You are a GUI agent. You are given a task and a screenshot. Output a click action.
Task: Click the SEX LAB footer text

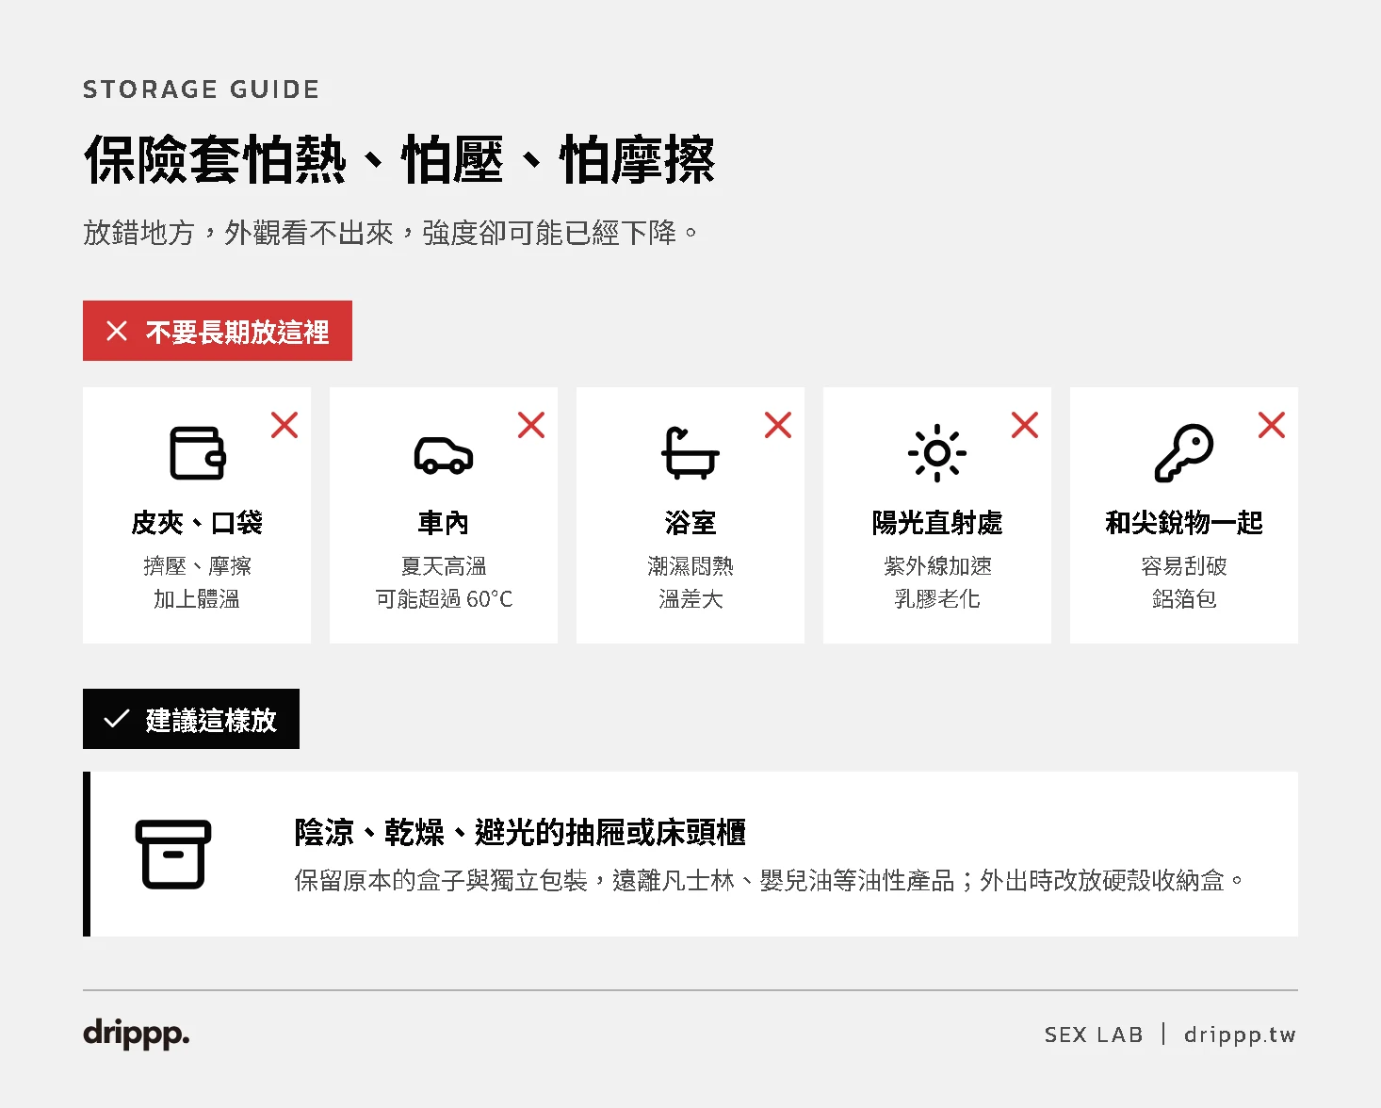pos(1094,1035)
